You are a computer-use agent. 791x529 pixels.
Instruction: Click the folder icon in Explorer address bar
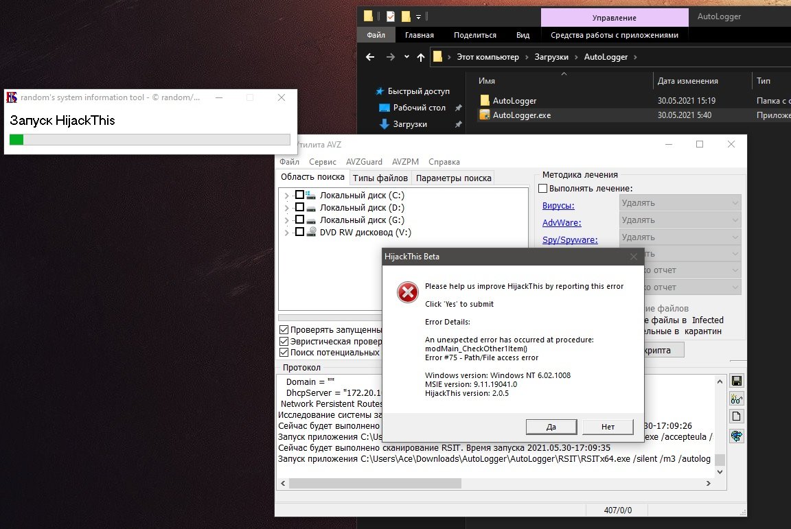click(x=438, y=56)
